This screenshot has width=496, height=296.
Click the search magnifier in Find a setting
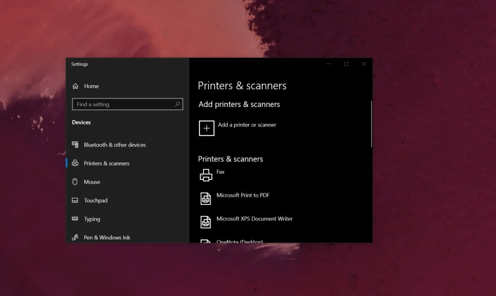point(178,104)
